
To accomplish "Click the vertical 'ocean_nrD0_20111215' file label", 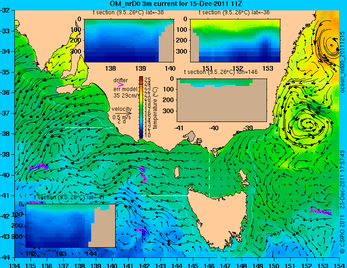I will [342, 62].
